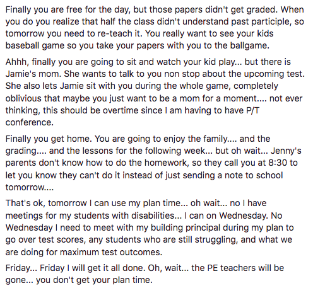The width and height of the screenshot is (313, 288).
Task: Click the word 'oblivious' in second paragraph
Action: pyautogui.click(x=23, y=98)
